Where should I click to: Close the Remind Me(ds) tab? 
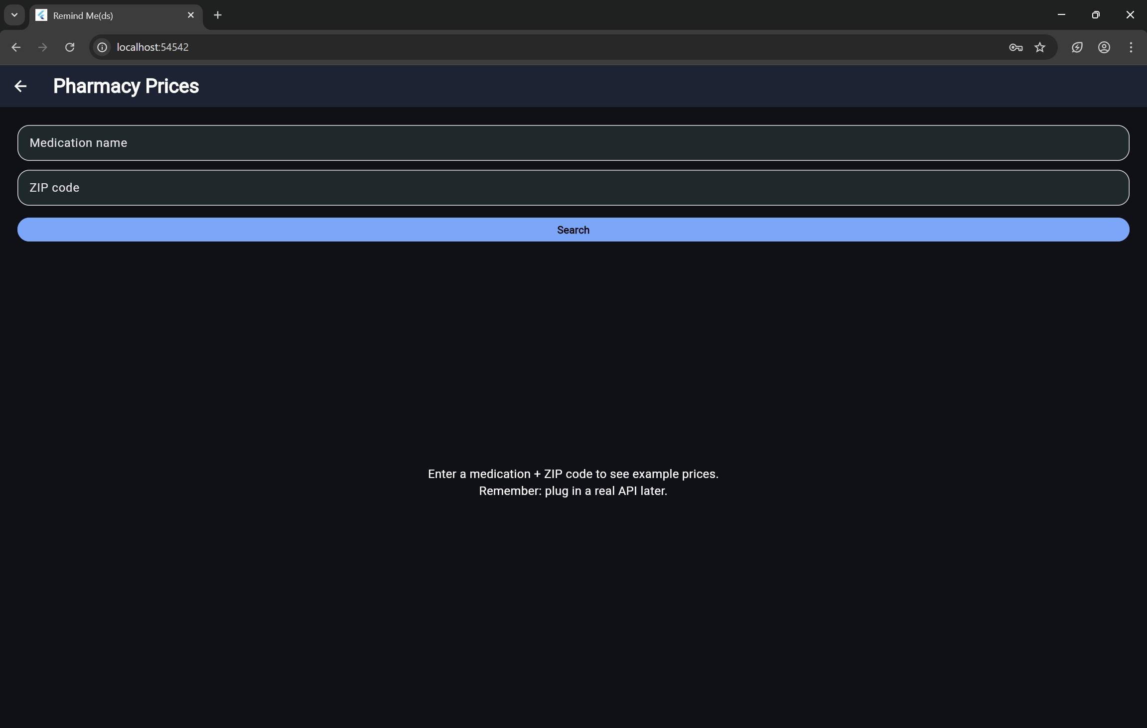tap(191, 15)
